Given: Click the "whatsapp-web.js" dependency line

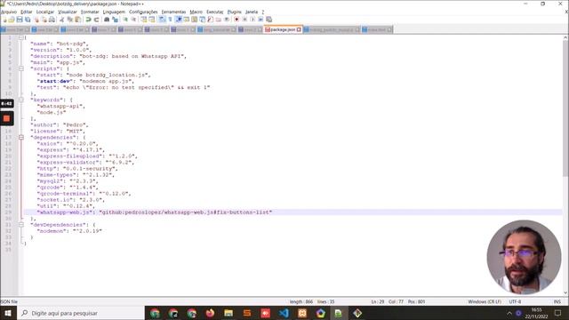Looking at the screenshot, I should (x=154, y=212).
